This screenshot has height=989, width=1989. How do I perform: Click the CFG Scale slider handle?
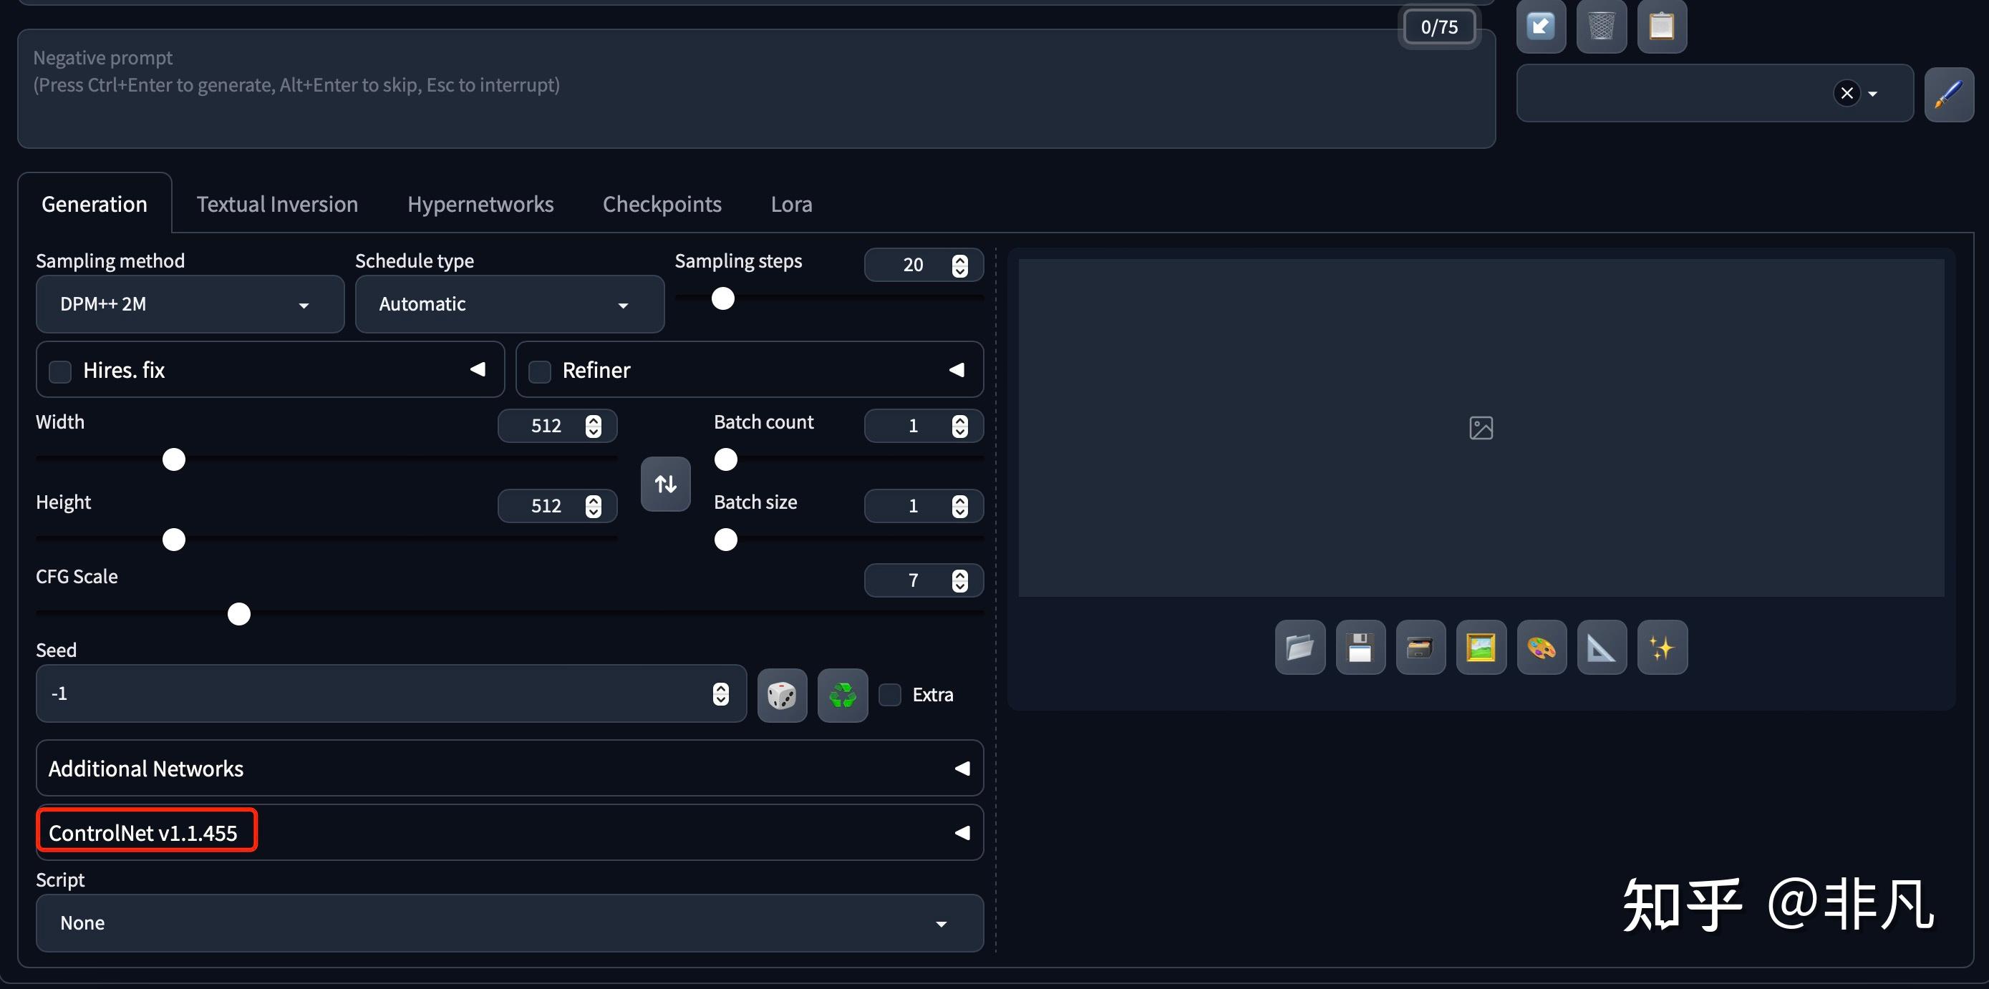[239, 614]
